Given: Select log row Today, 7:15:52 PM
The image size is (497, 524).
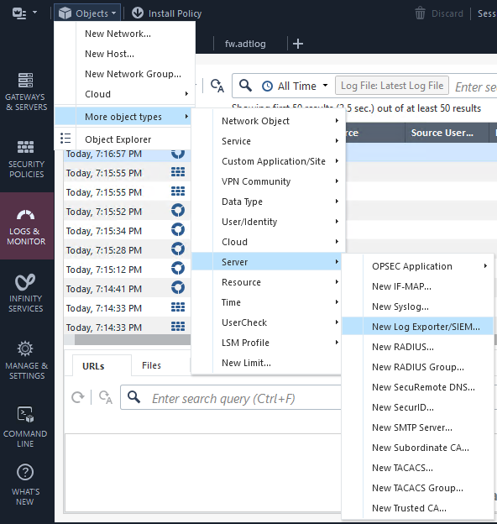Looking at the screenshot, I should [127, 212].
